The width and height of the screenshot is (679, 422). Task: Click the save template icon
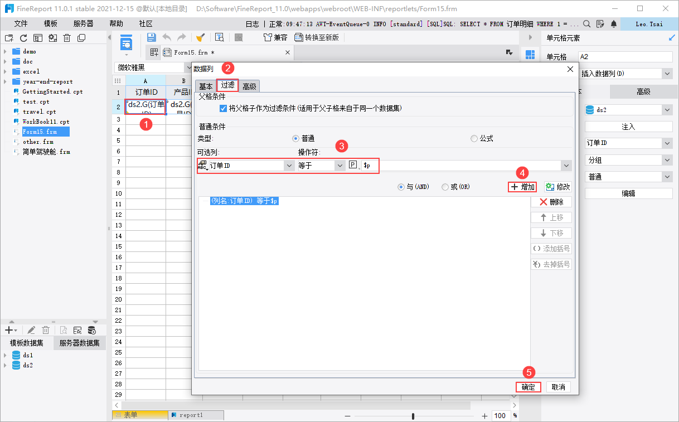151,37
